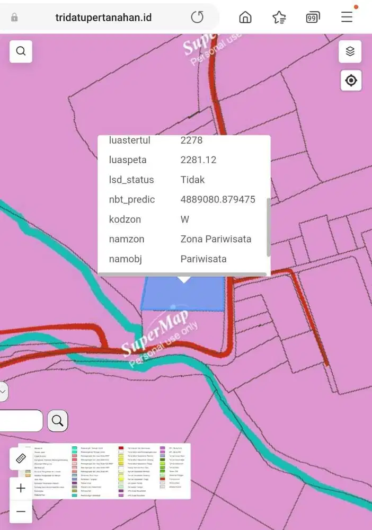
Task: View the open browser tabs
Action: click(313, 17)
